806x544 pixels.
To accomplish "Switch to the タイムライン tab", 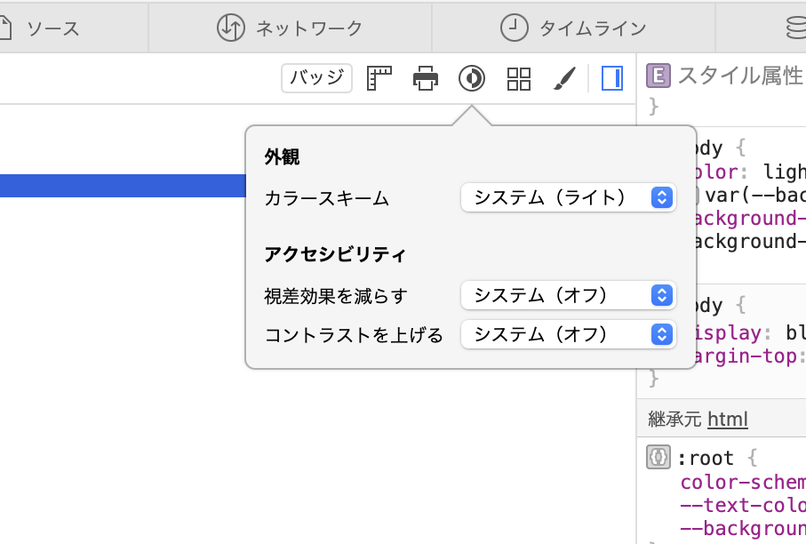I will 573,28.
